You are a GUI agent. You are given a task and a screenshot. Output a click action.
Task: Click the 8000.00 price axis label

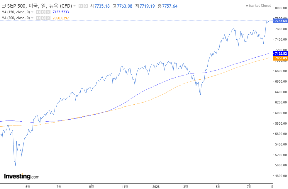click(281, 8)
